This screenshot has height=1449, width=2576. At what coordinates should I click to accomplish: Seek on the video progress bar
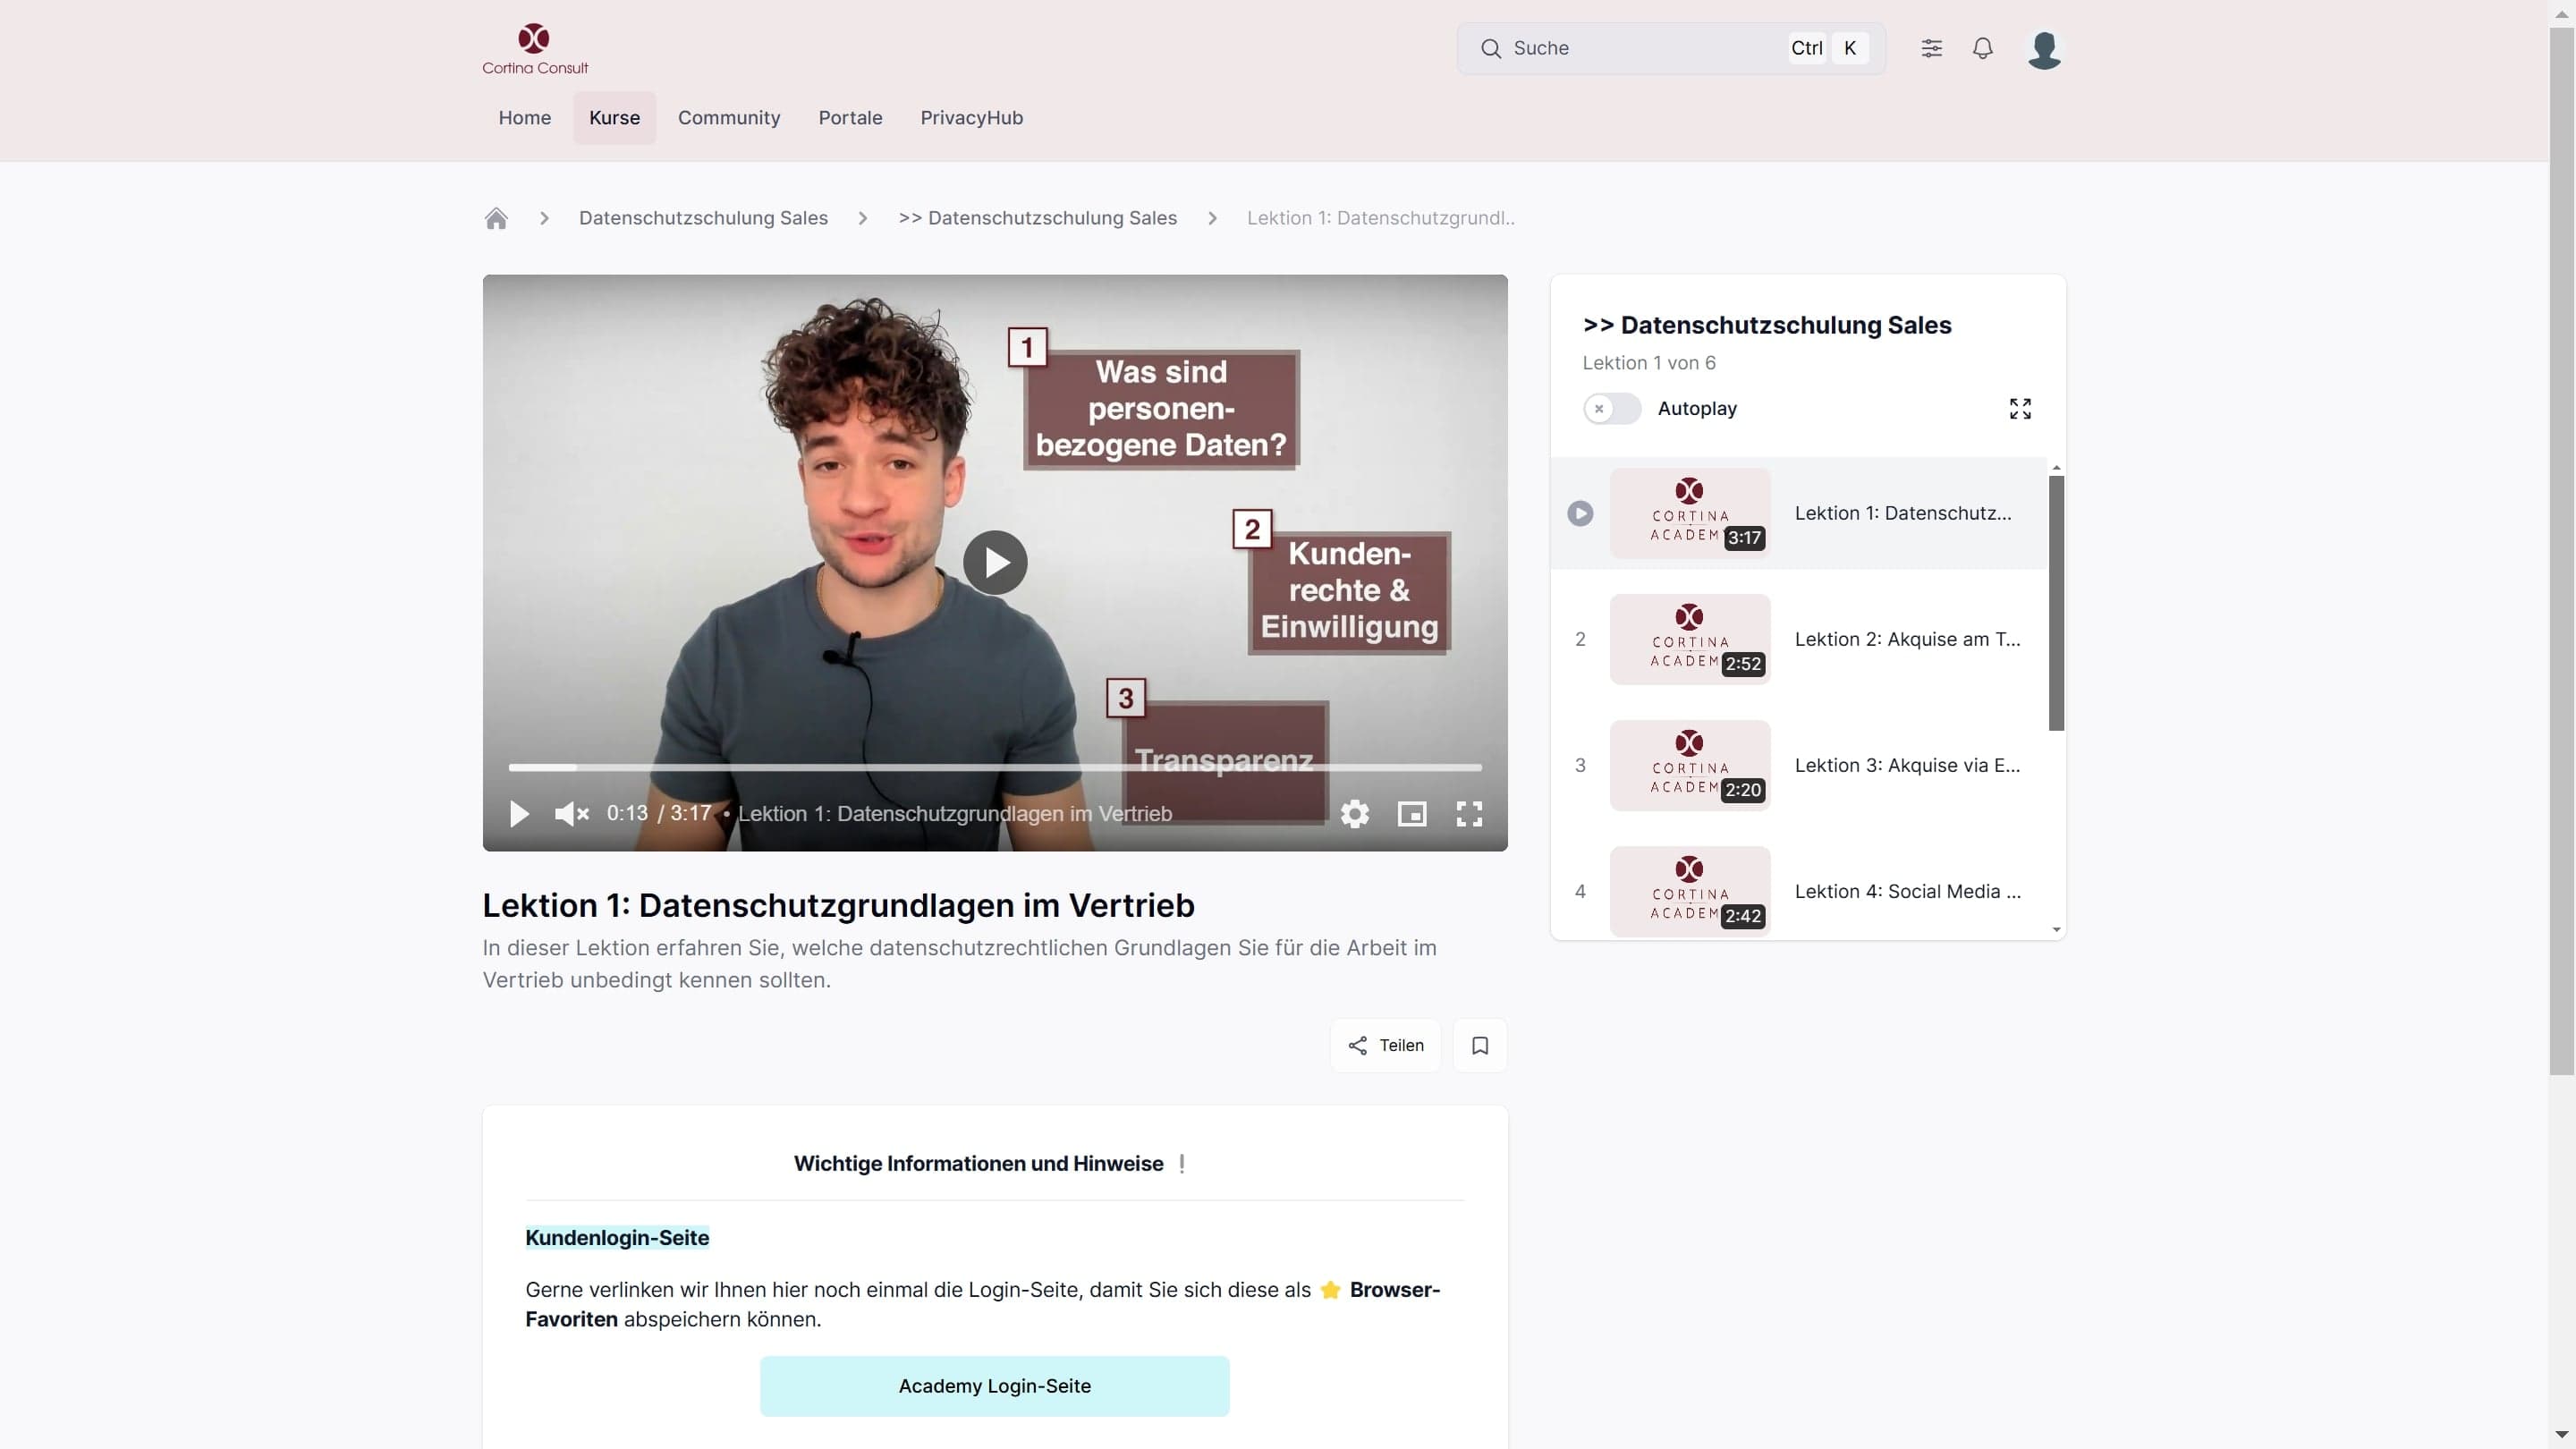click(x=994, y=767)
